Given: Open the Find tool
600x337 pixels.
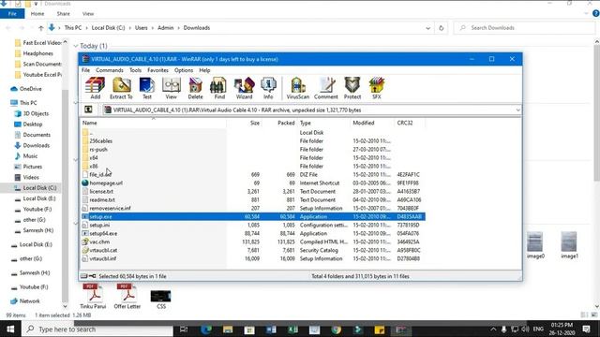Looking at the screenshot, I should tap(219, 88).
